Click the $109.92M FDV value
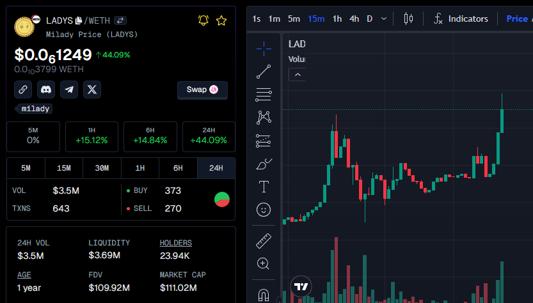Screen dimensions: 533x303 coord(109,288)
